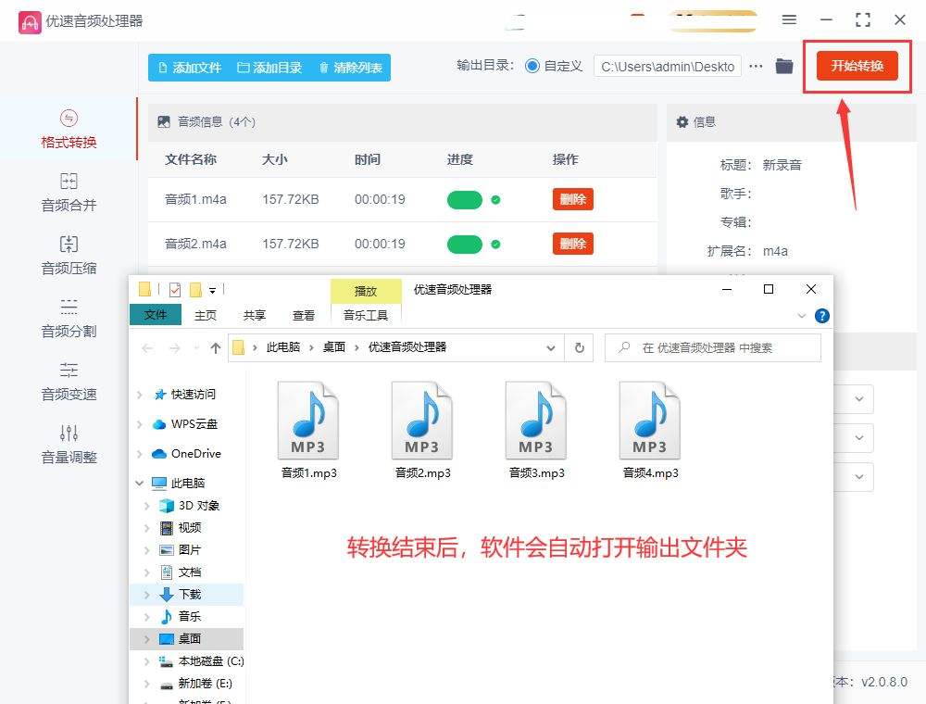Click Explorer back arrow

147,348
